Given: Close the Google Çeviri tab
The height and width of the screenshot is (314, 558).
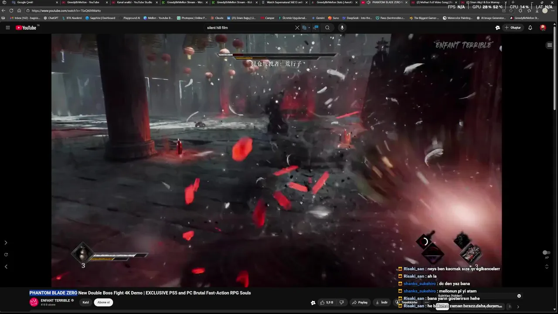Looking at the screenshot, I should [x=57, y=2].
